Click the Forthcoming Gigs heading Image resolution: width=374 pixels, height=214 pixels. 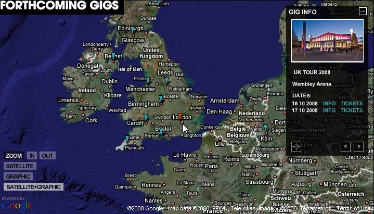[60, 5]
